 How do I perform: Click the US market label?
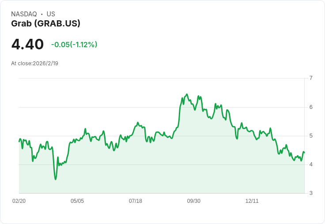coord(51,14)
